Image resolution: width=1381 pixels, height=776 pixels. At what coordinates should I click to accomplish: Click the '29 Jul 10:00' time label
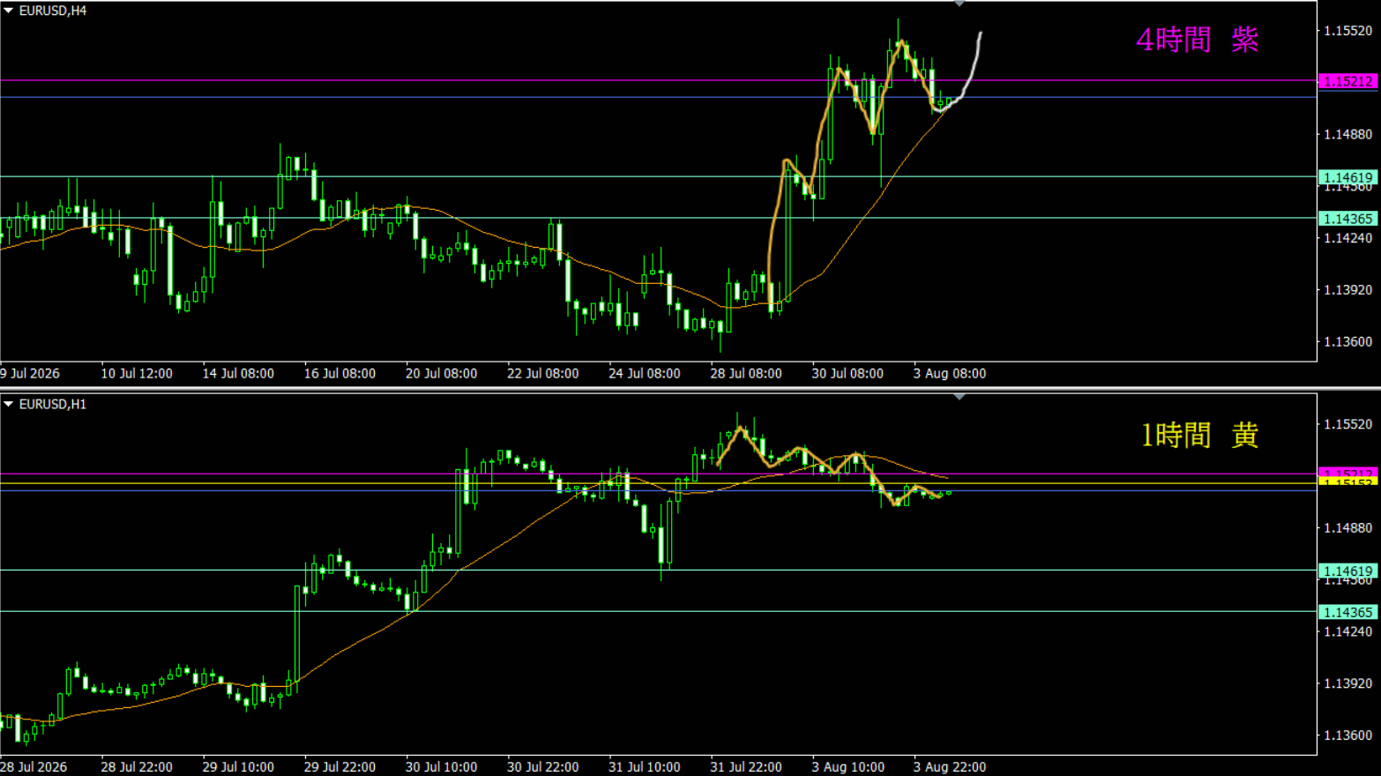coord(238,767)
